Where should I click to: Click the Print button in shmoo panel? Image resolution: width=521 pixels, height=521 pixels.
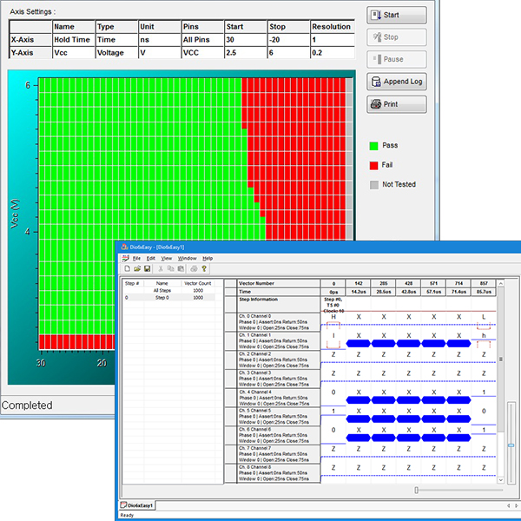[x=397, y=105]
